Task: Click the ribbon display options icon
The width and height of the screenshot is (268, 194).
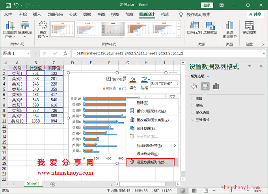Action: (221, 5)
